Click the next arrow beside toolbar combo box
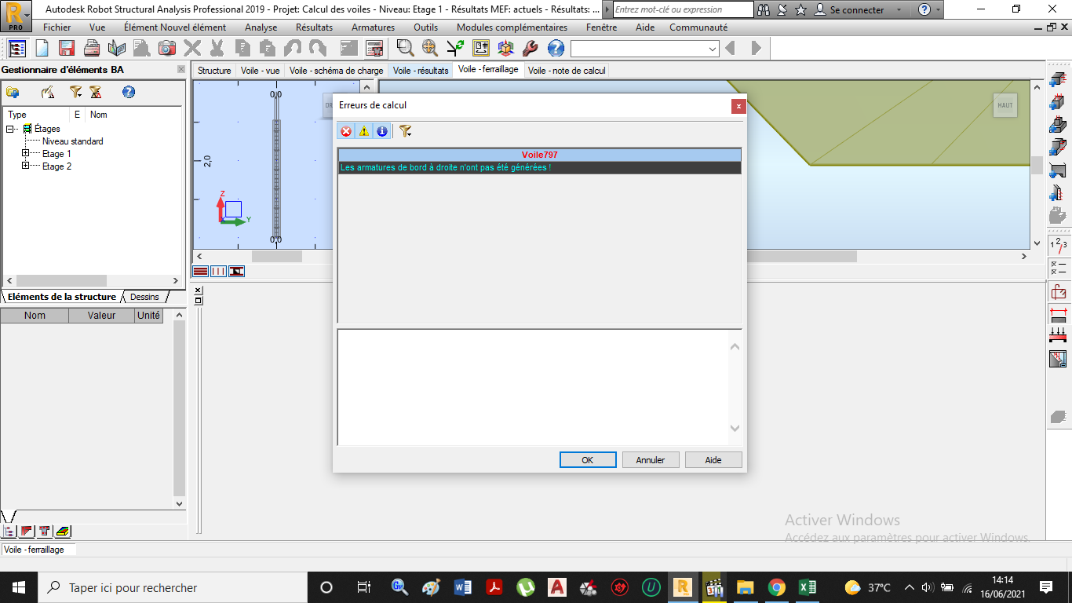The image size is (1072, 603). [757, 49]
